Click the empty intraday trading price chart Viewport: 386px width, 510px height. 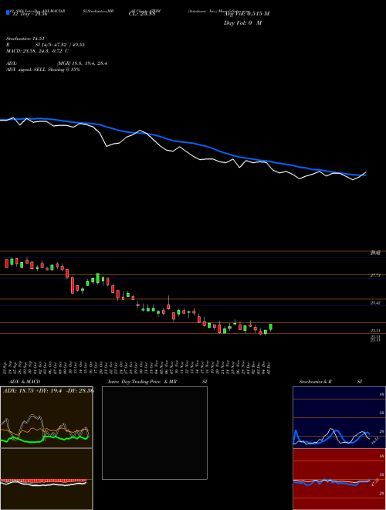[154, 433]
